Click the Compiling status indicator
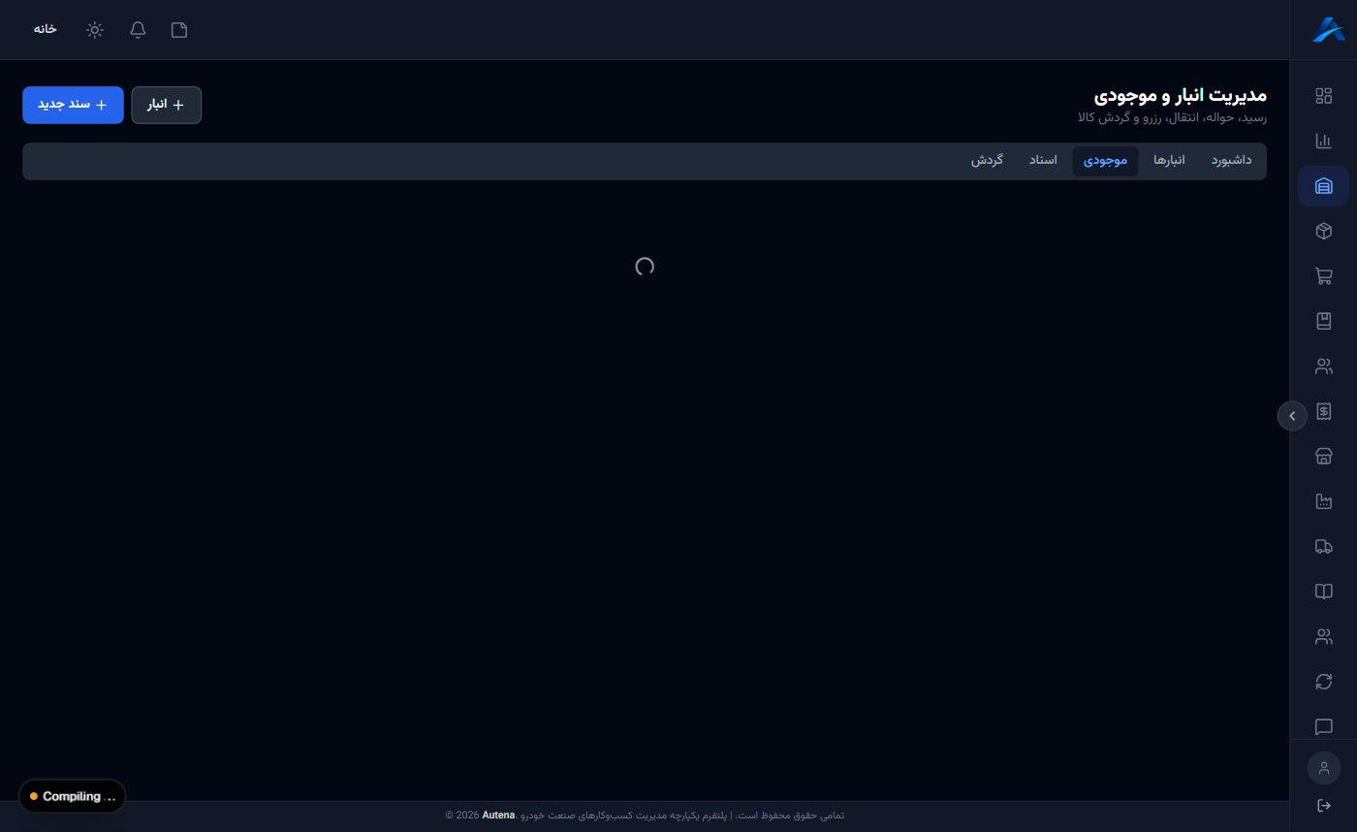The width and height of the screenshot is (1357, 832). pyautogui.click(x=72, y=796)
